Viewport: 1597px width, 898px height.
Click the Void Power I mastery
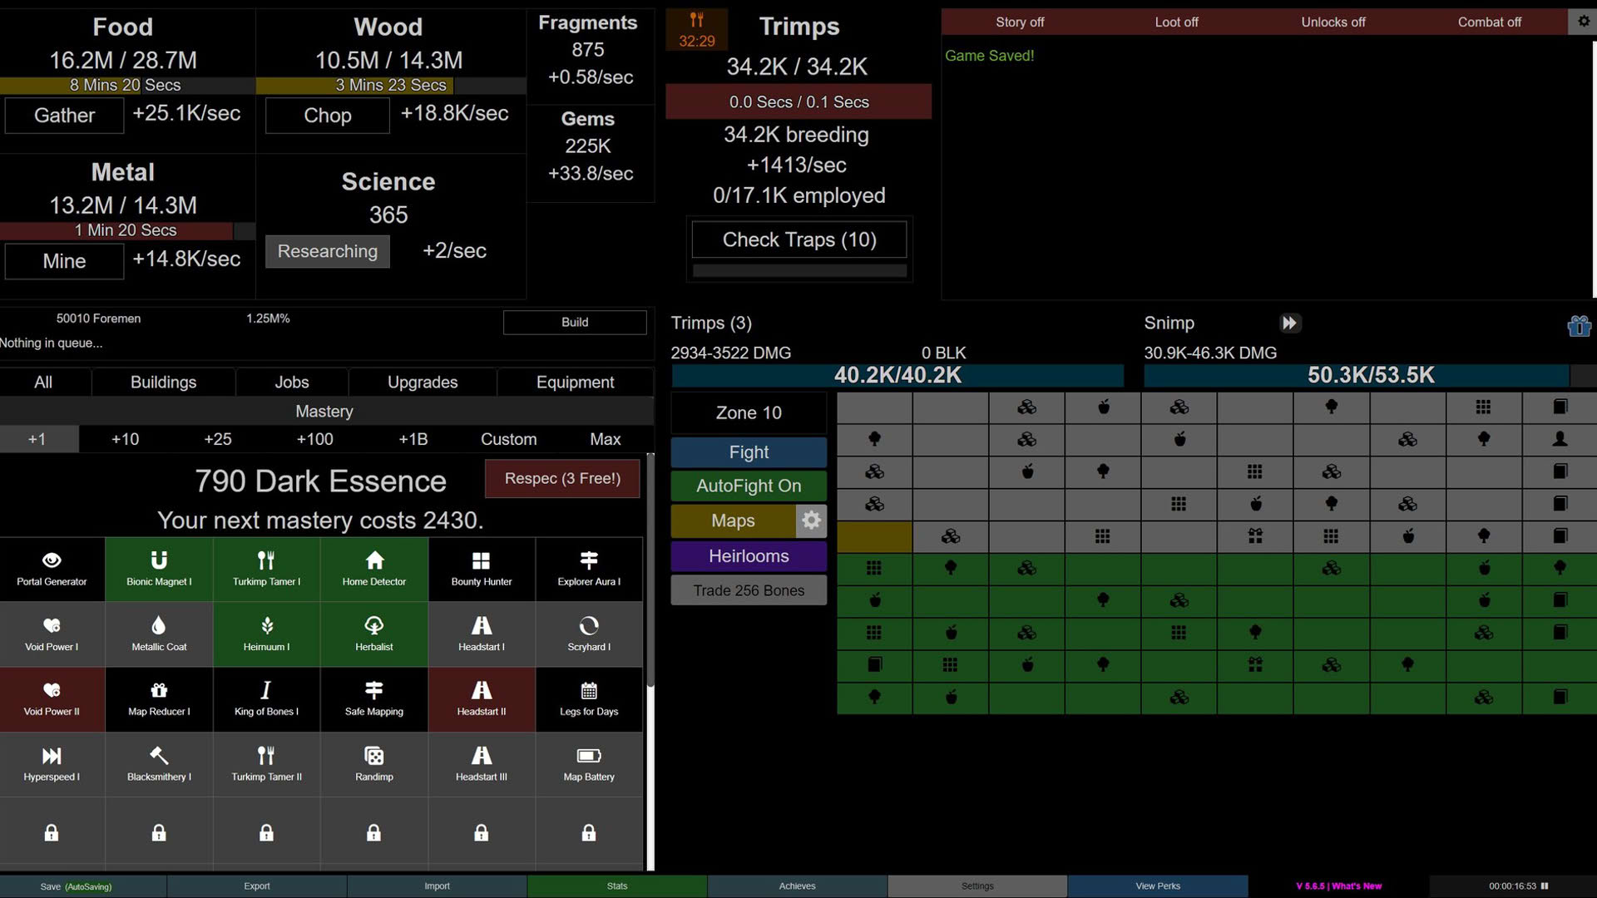[x=52, y=634]
